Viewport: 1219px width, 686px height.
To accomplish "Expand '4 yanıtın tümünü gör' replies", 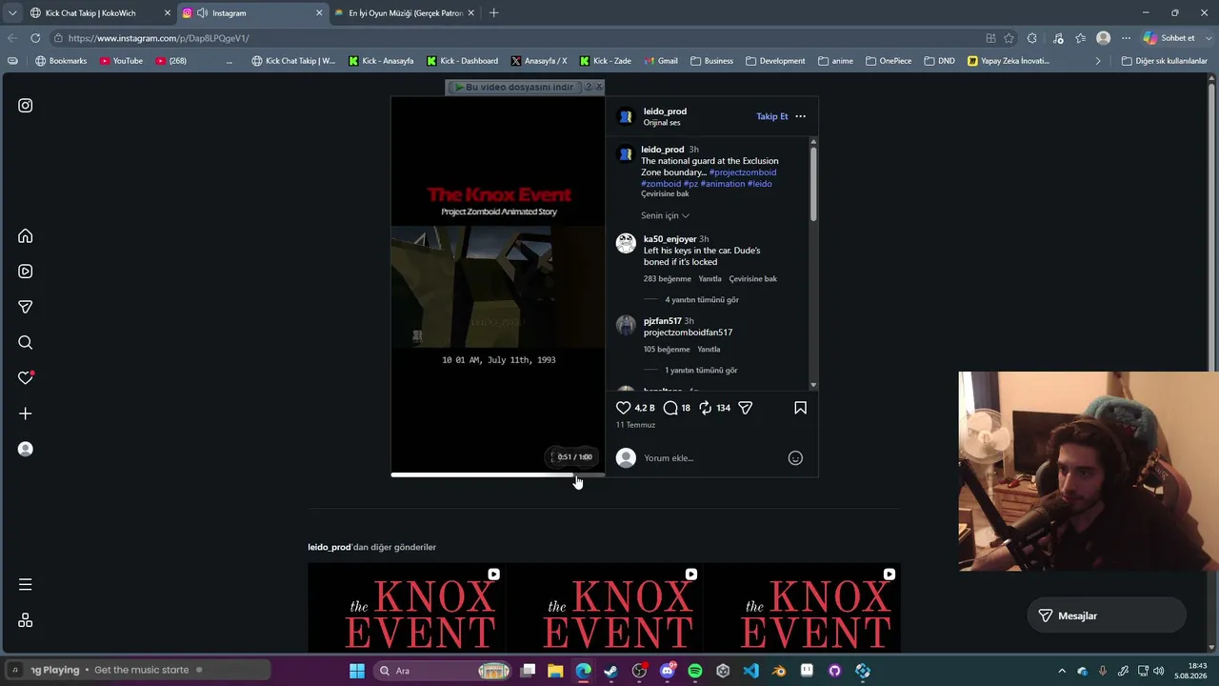I will (702, 300).
